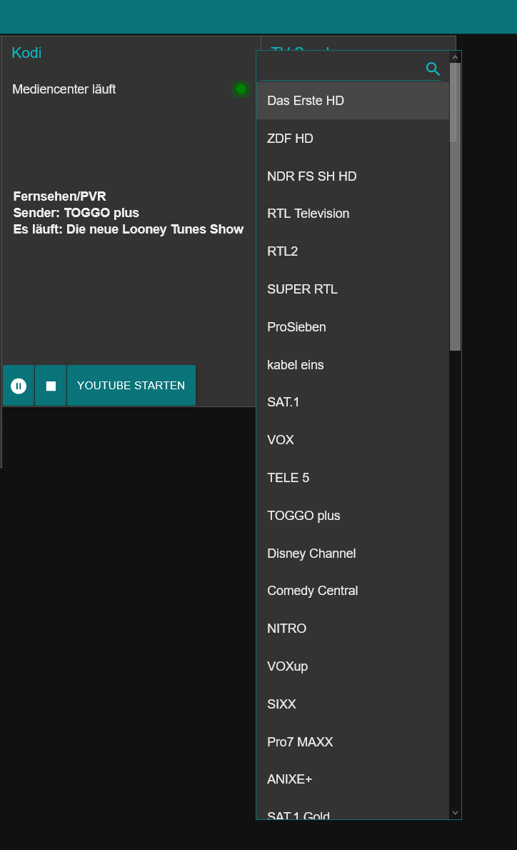The width and height of the screenshot is (517, 850).
Task: Click the scrollbar up arrow
Action: [x=455, y=57]
